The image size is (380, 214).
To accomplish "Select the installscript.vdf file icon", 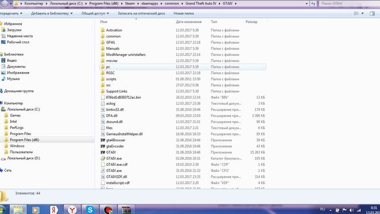I will pyautogui.click(x=103, y=182).
